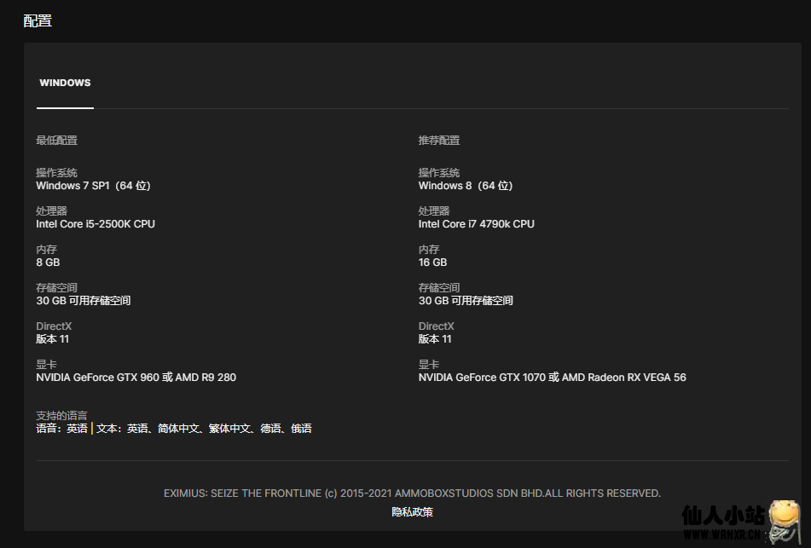
Task: Click the 仙人小站 mascot icon
Action: (x=785, y=519)
